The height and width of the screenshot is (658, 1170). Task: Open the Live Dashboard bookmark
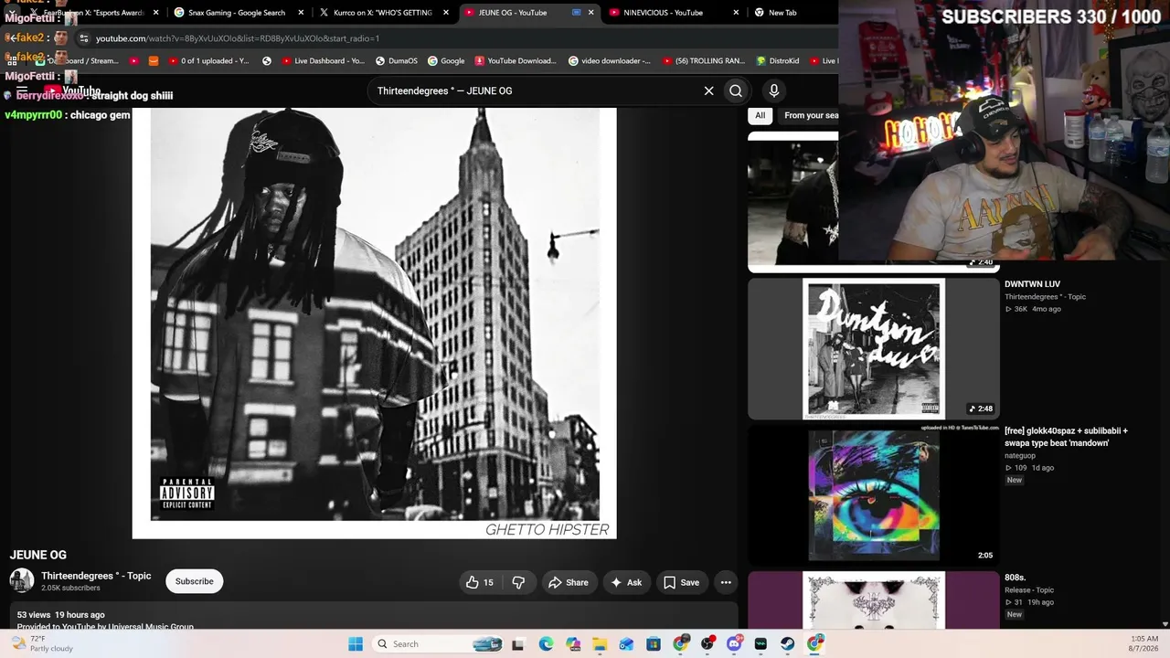pyautogui.click(x=323, y=61)
